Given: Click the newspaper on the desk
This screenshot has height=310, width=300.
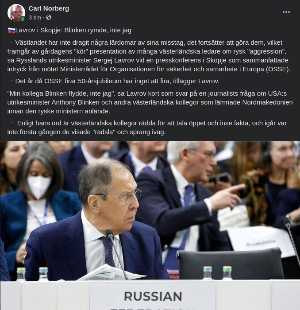Looking at the screenshot, I should coord(112,273).
